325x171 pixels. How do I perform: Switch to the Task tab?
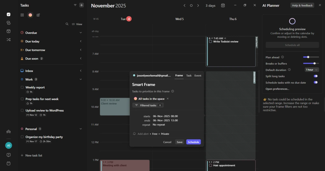(189, 76)
